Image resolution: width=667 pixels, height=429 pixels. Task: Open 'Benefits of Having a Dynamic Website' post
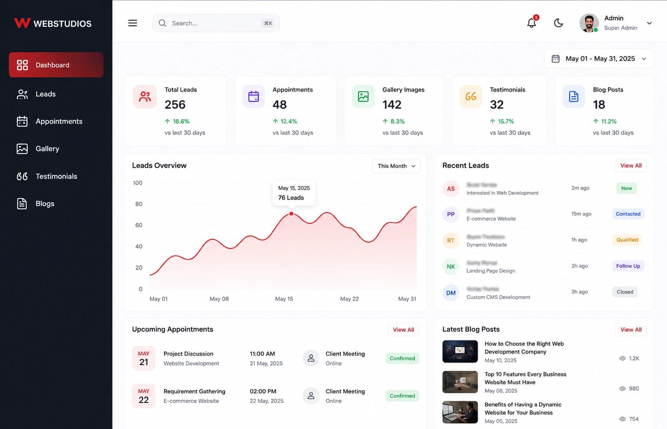[523, 409]
